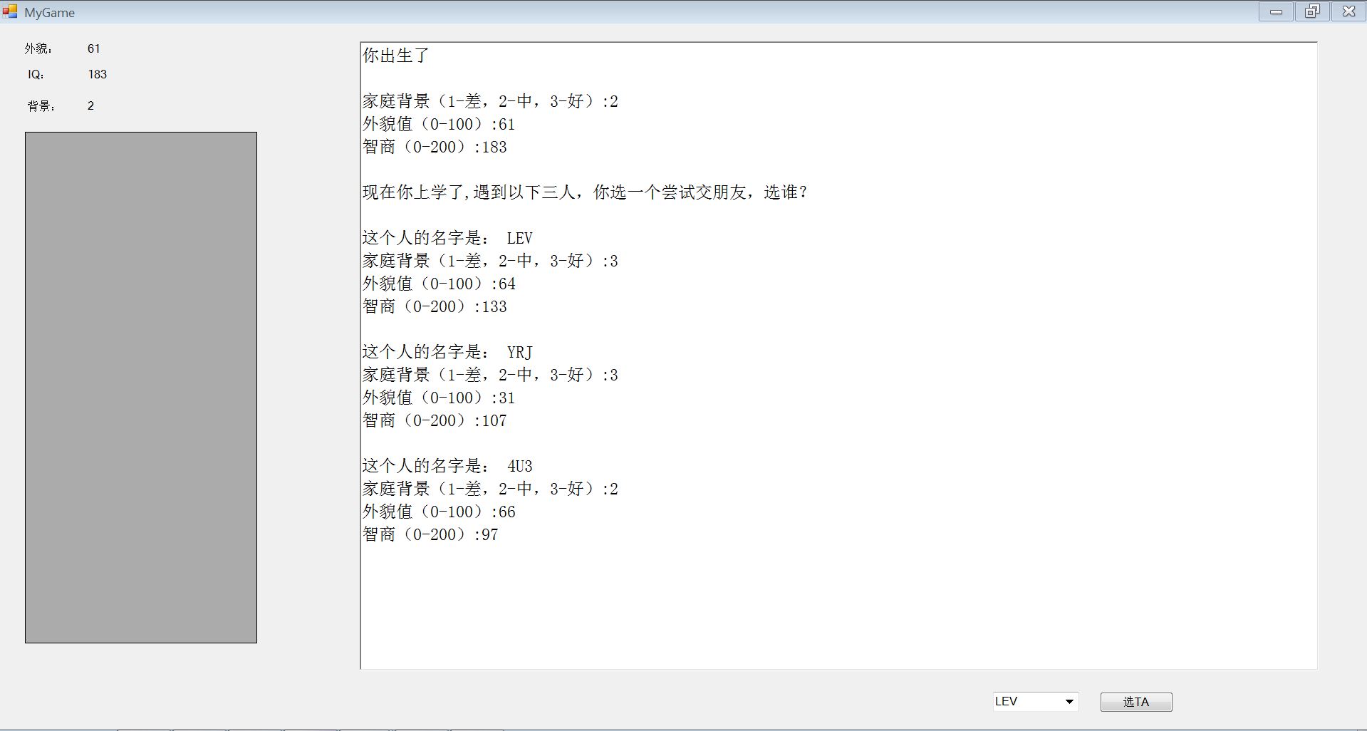Click the standalone 183 value beside IQ: label
This screenshot has width=1367, height=731.
98,74
